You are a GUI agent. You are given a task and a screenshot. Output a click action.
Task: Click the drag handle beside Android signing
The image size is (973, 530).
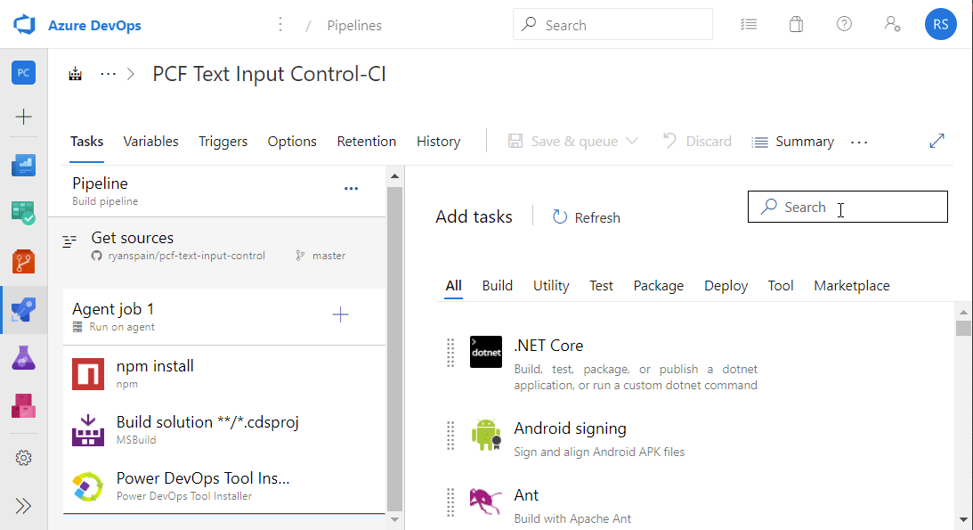tap(451, 435)
